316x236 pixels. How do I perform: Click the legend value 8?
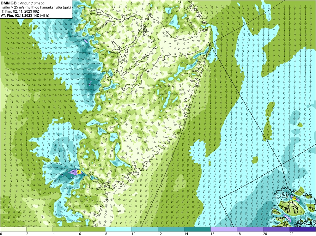[x=106, y=234]
